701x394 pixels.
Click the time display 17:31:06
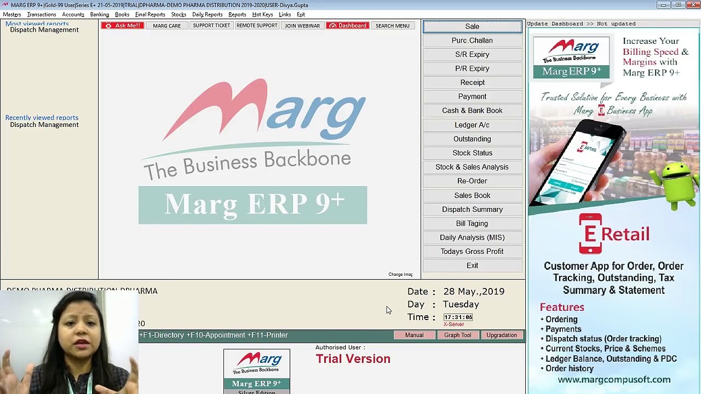(x=458, y=317)
